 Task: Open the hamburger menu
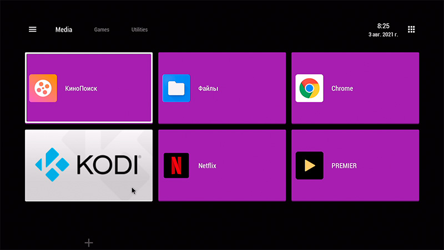pyautogui.click(x=33, y=29)
